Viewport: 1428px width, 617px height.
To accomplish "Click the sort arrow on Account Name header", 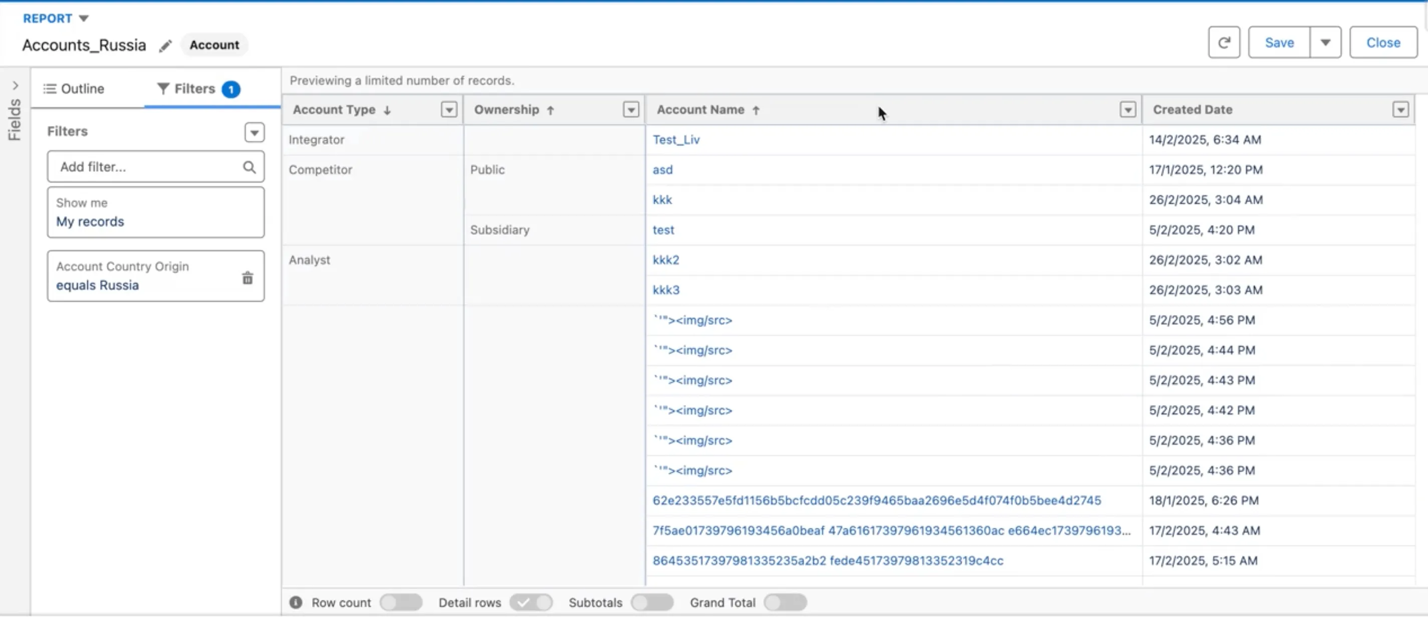I will (x=756, y=110).
